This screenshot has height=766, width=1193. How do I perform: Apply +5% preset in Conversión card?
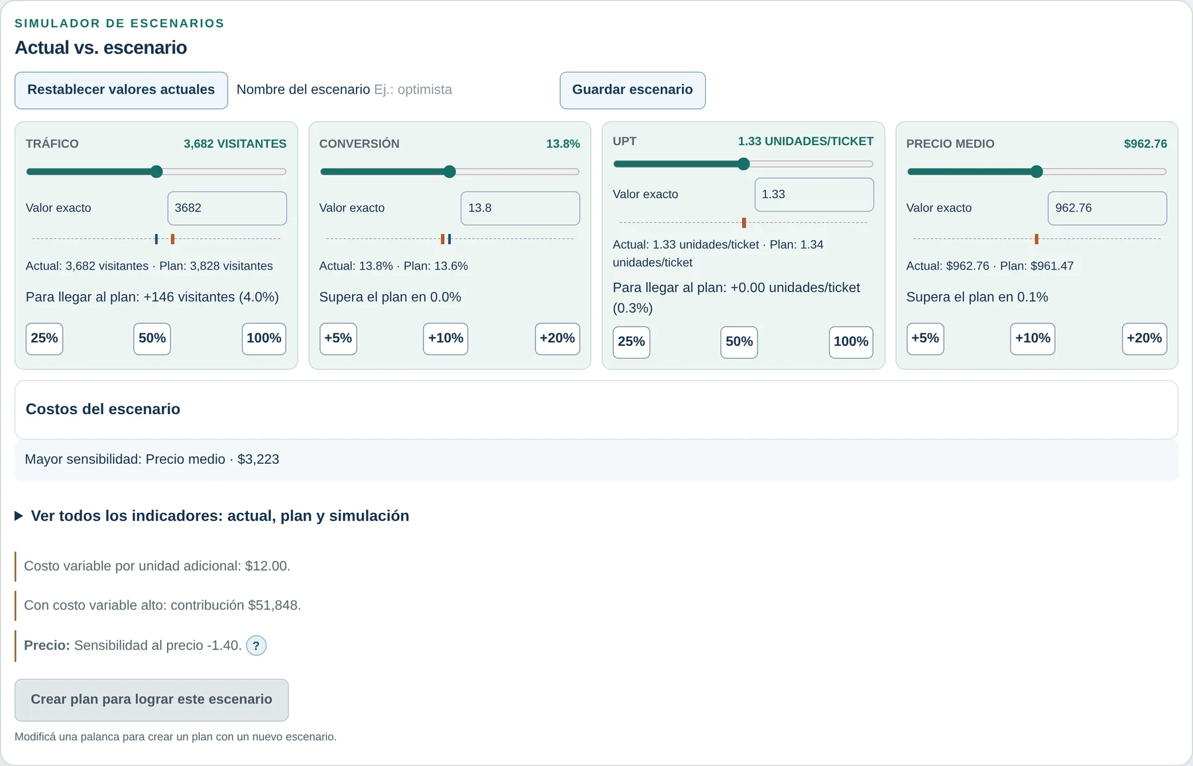(338, 339)
